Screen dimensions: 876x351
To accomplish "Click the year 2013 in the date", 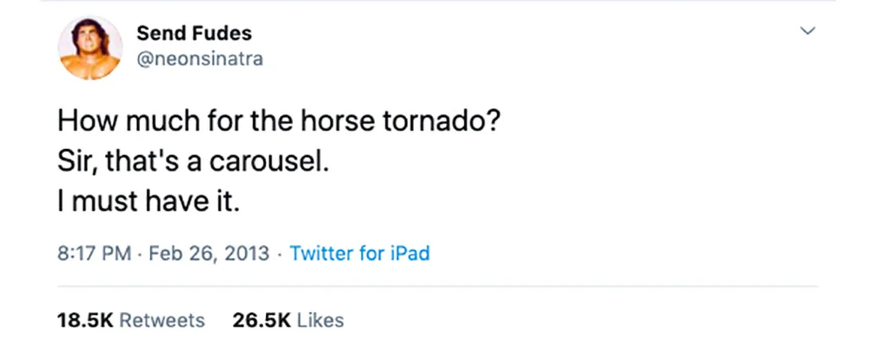I will tap(247, 254).
